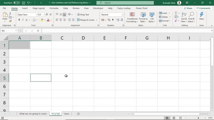
Task: Center text horizontally in cell
Action: [x=61, y=20]
